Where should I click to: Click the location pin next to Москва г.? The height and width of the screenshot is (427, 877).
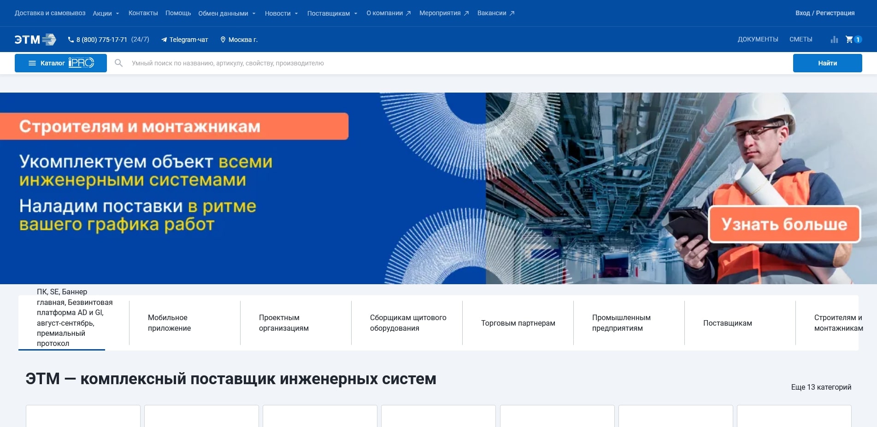[224, 40]
